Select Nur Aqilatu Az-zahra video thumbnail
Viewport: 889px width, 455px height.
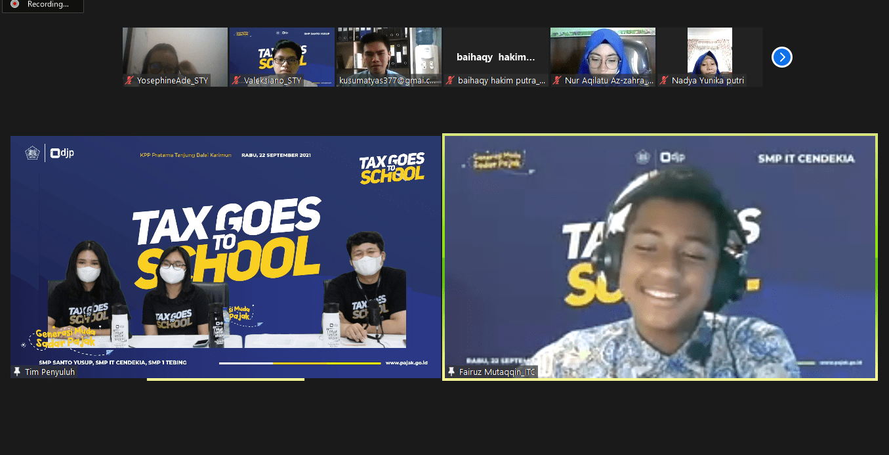[602, 53]
